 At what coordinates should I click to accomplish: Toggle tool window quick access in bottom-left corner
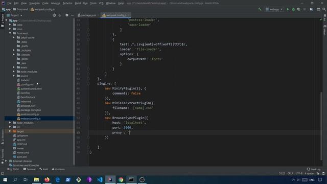click(3, 173)
